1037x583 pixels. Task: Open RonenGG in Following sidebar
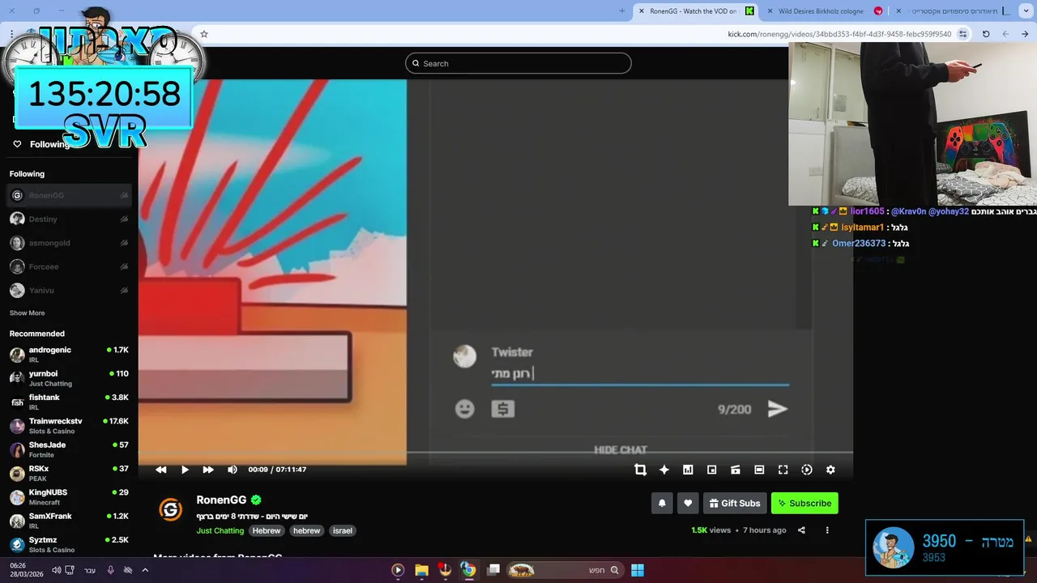point(69,195)
